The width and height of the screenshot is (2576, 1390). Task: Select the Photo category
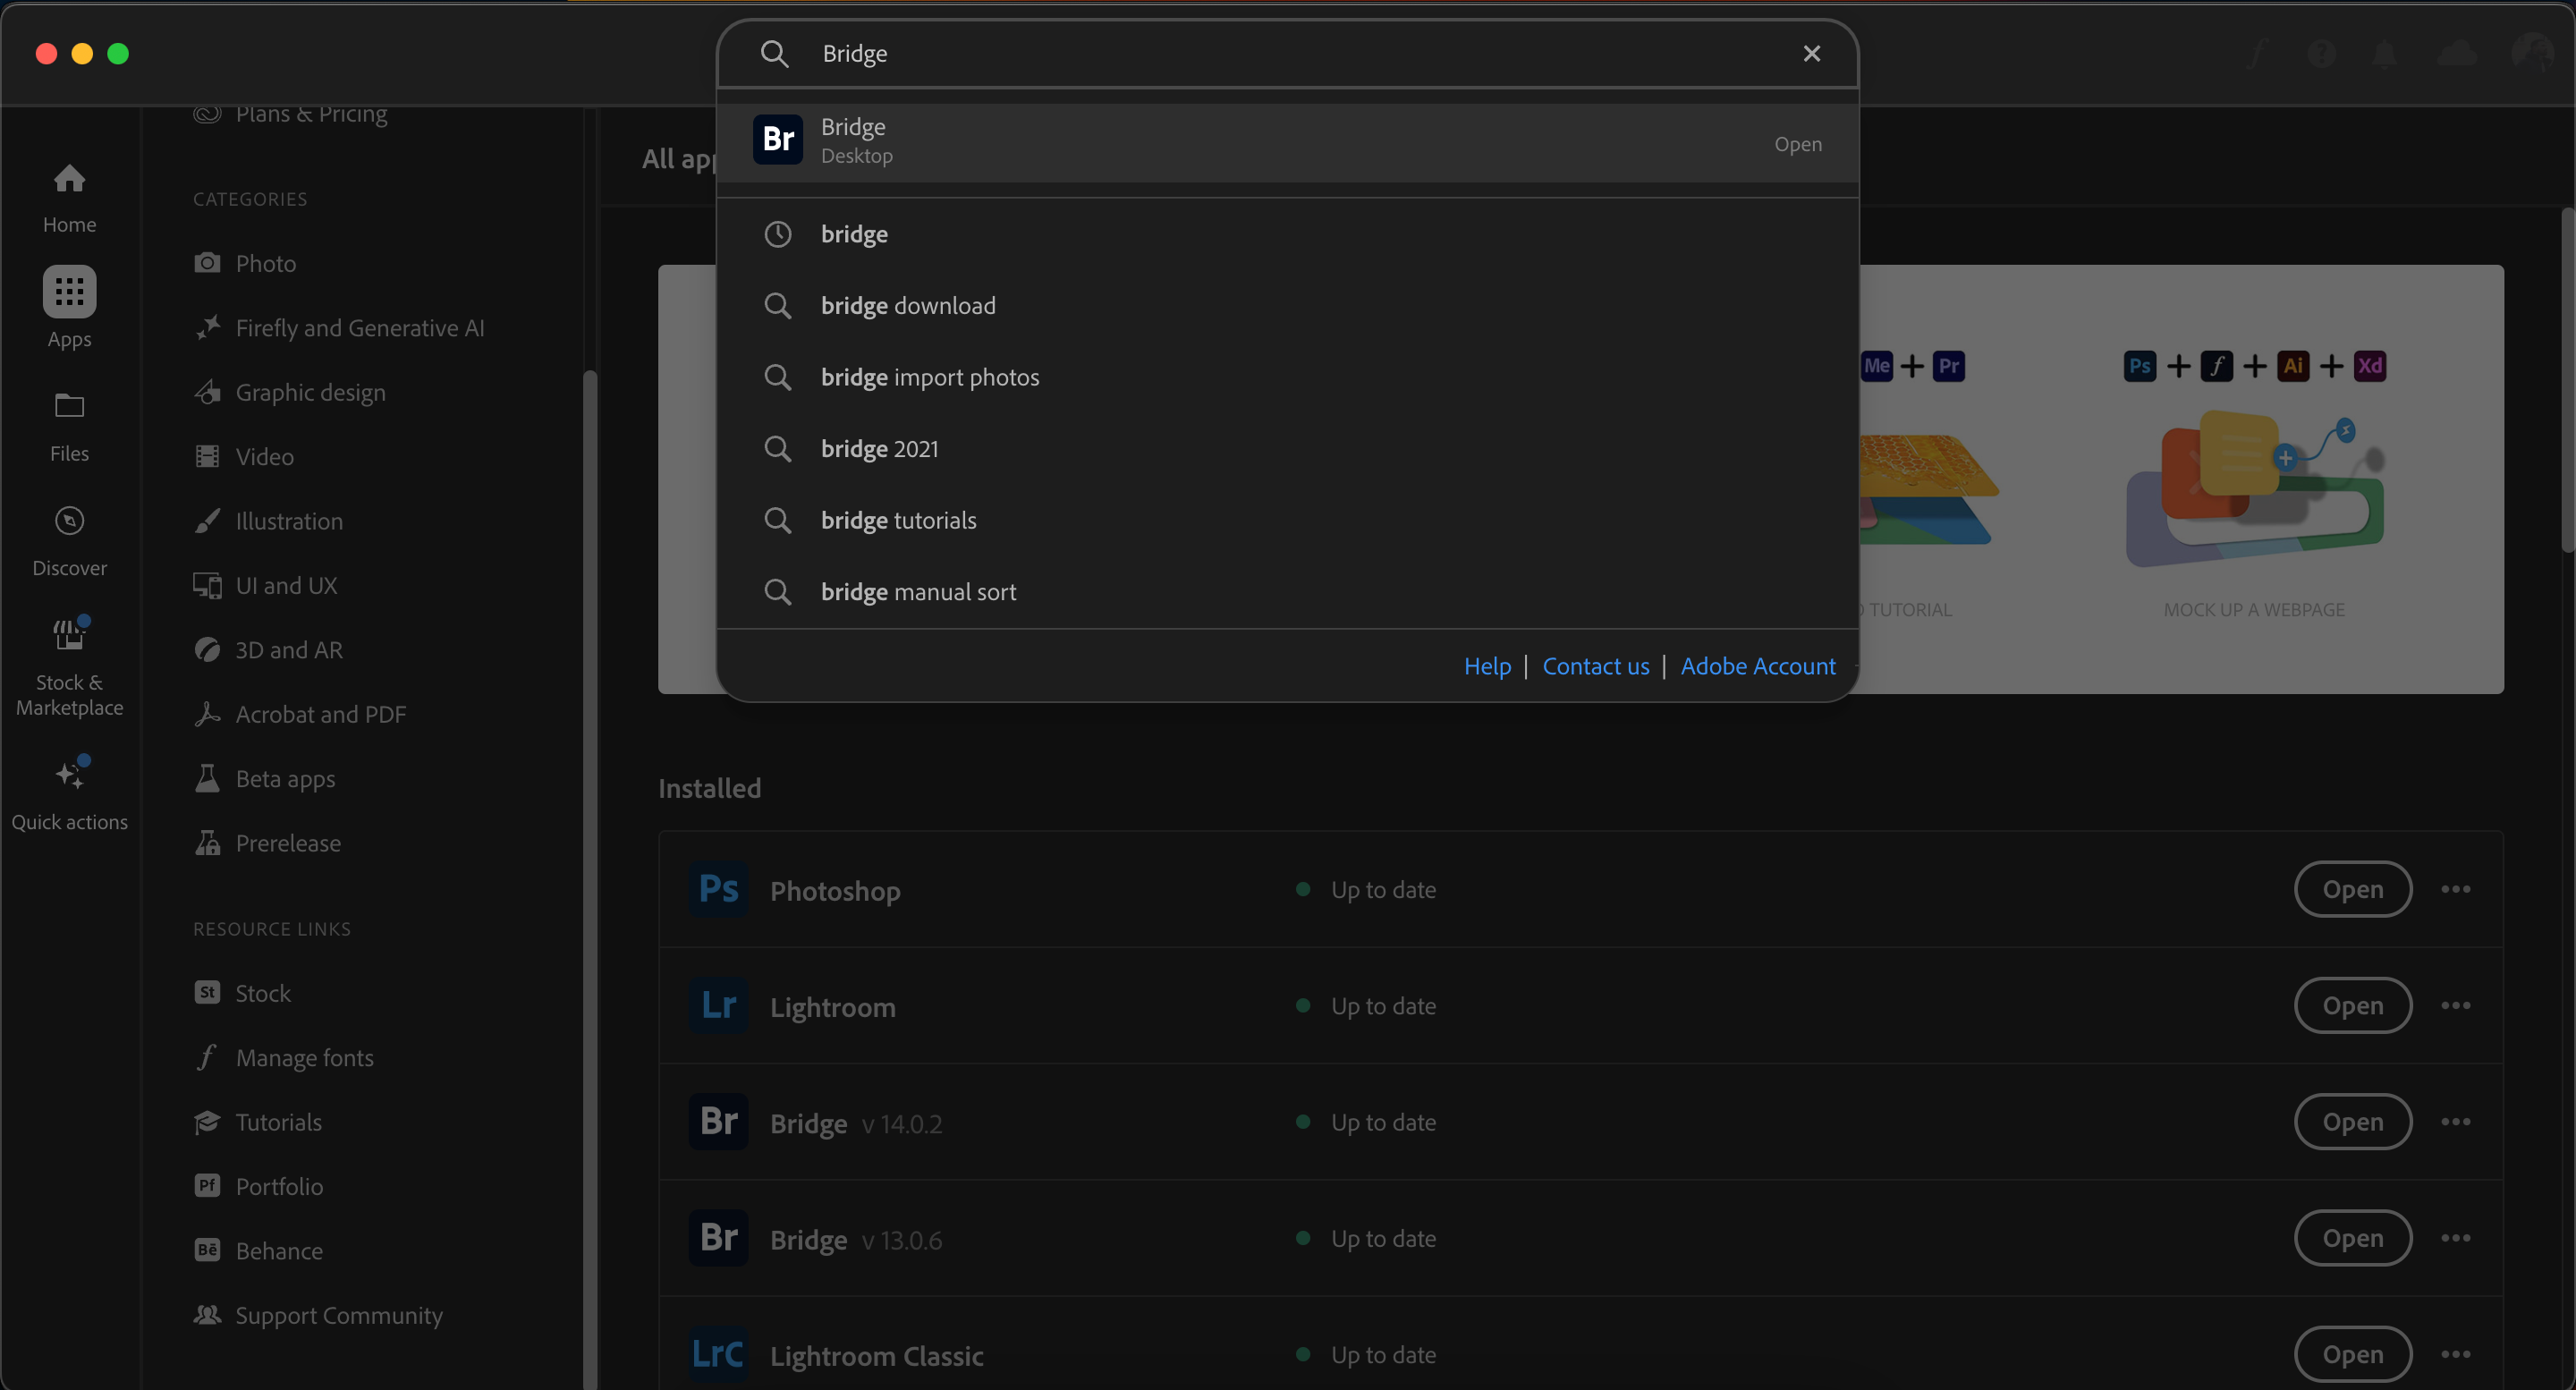[265, 262]
